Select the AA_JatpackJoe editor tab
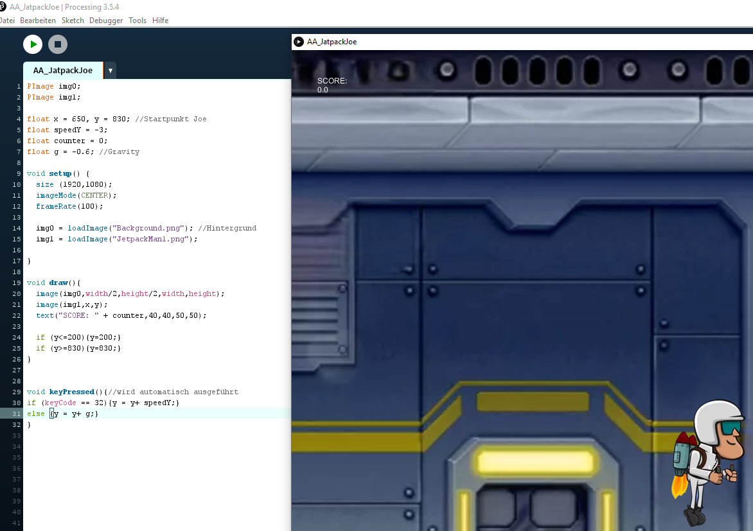The width and height of the screenshot is (753, 531). (x=62, y=71)
